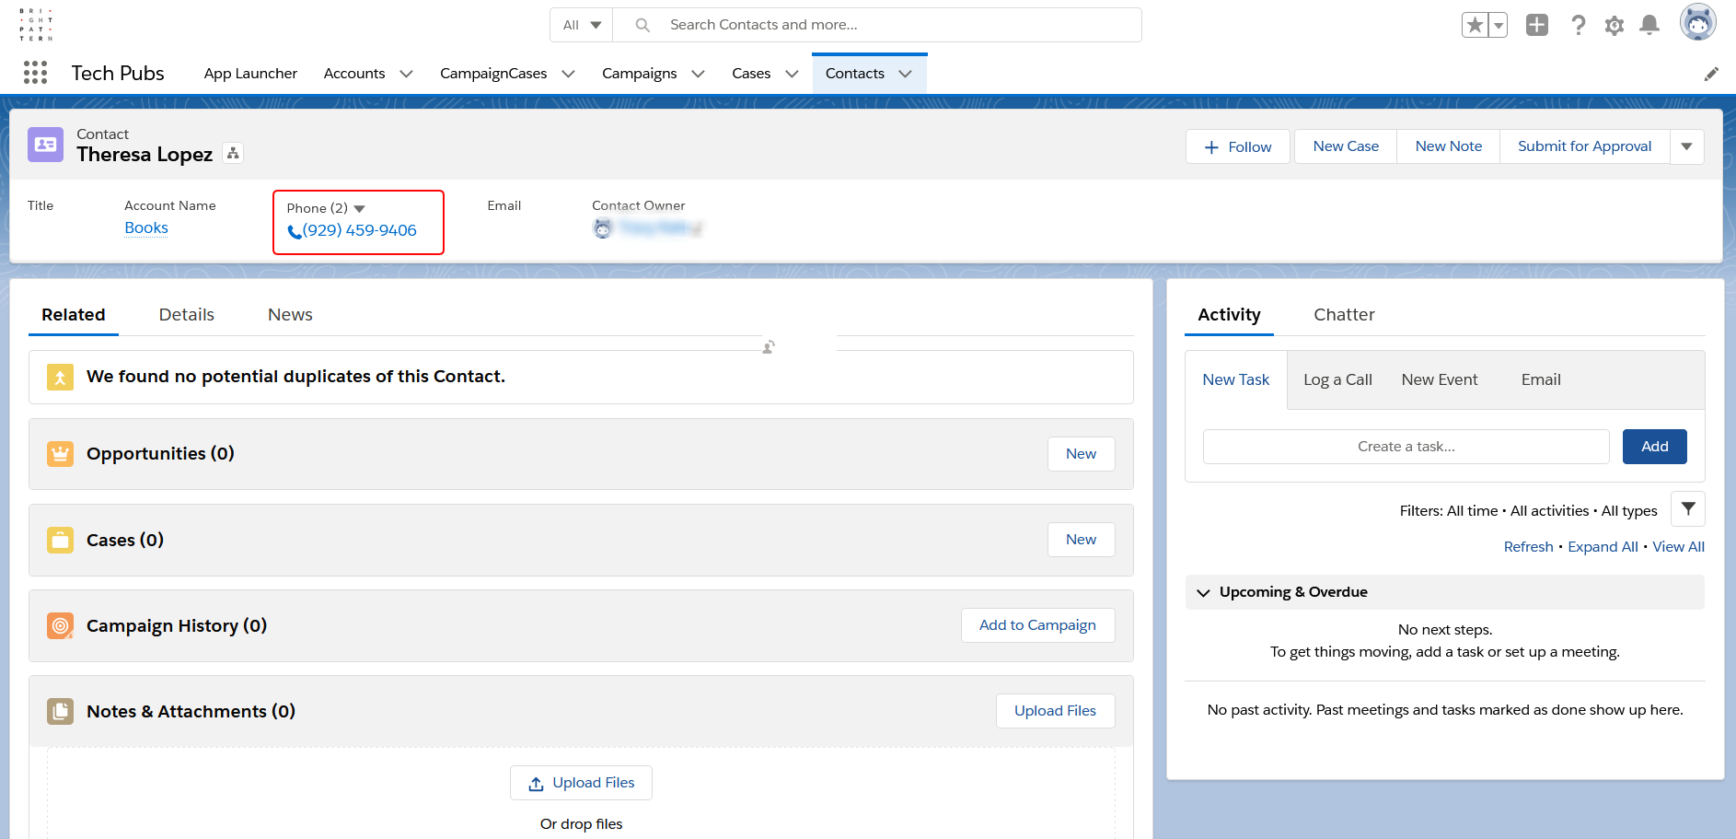Open more actions dropdown beside Submit for Approval
Screen dimensions: 1736x839
coord(1686,146)
